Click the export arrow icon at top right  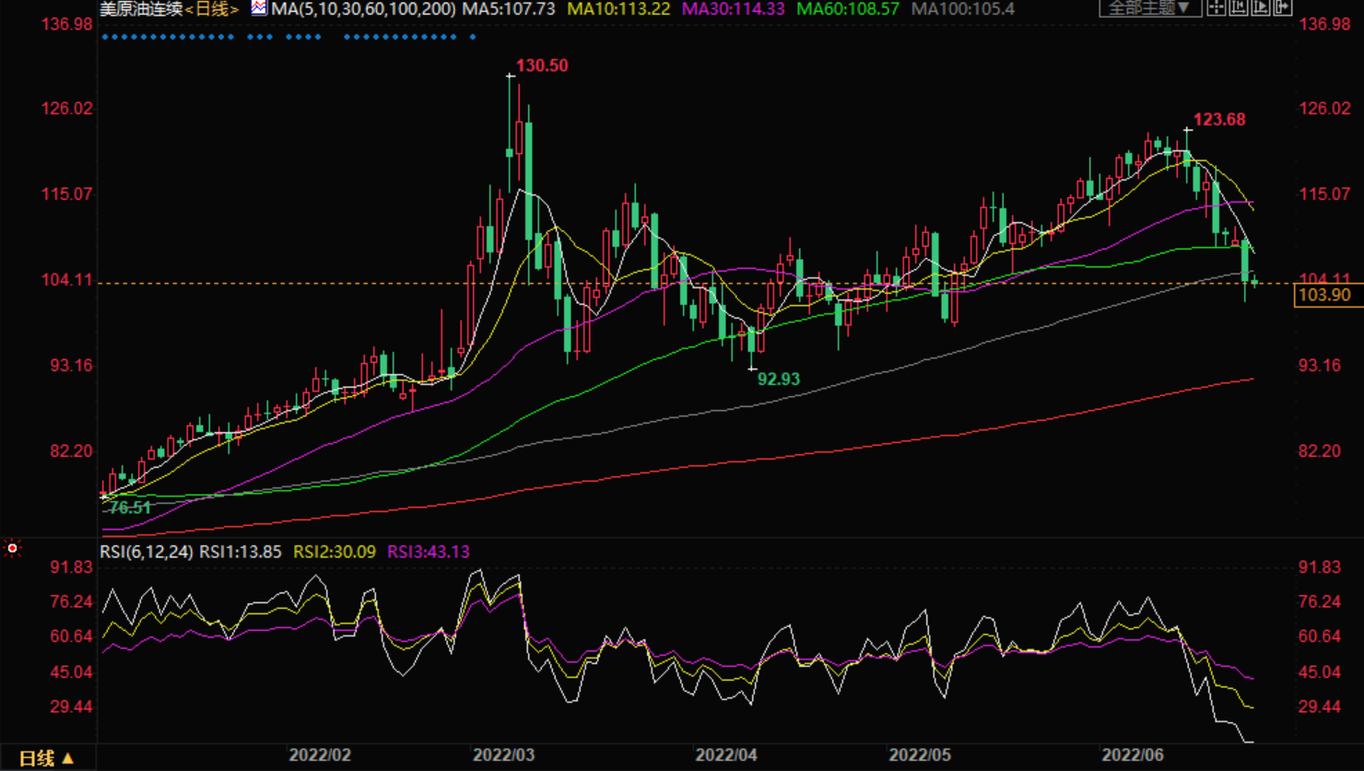pos(1283,8)
